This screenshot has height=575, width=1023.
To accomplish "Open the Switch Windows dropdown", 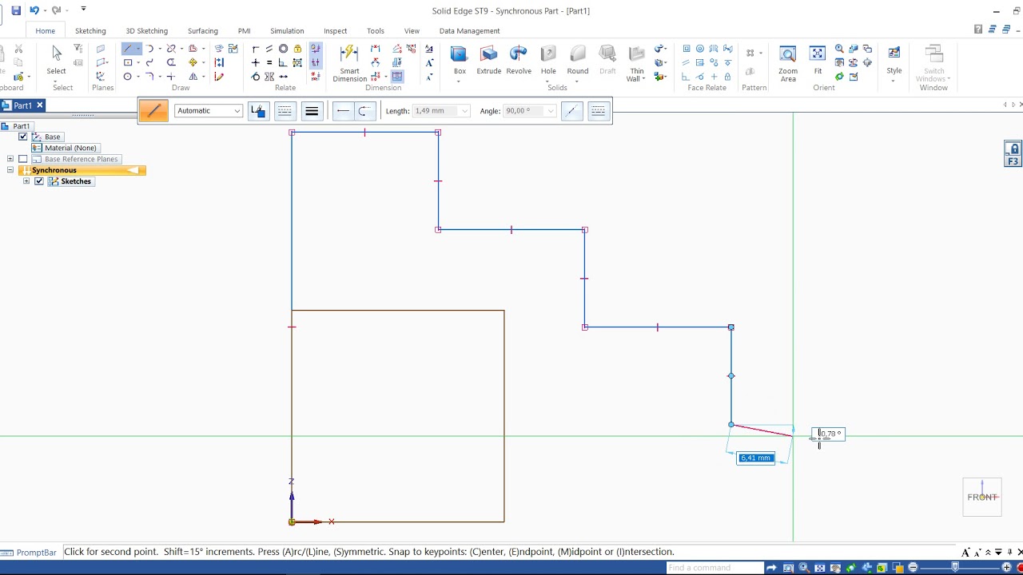I will (933, 64).
